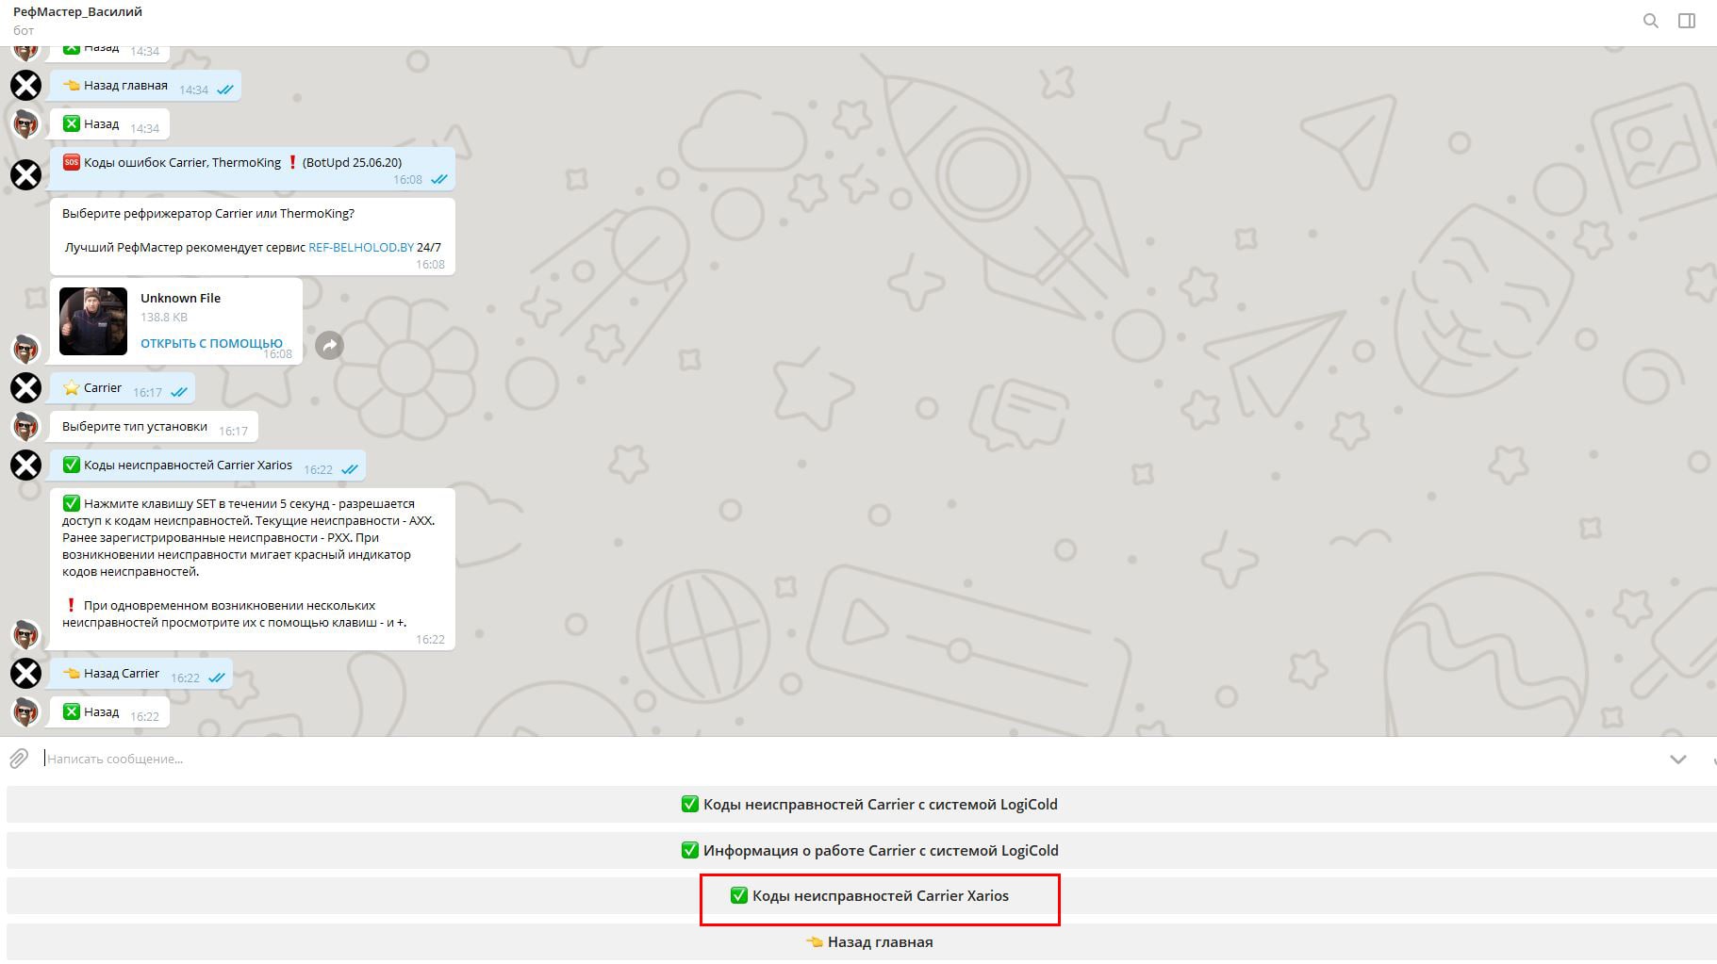Open the РефМастер_Василий chat title

click(x=77, y=12)
